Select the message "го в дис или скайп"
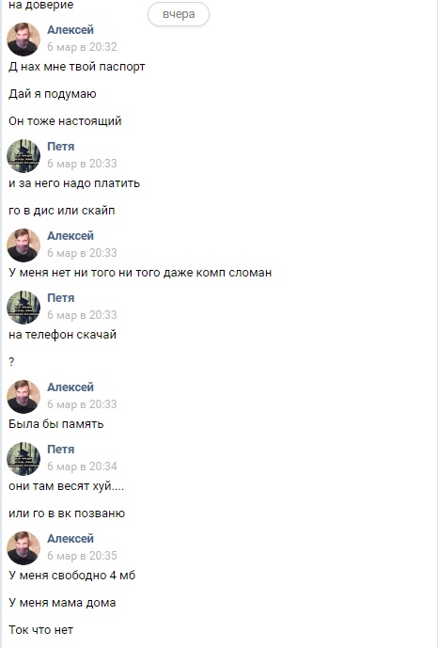 (x=61, y=211)
